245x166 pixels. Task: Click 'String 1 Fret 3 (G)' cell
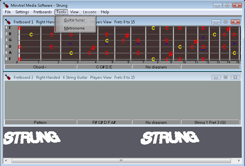coord(210,122)
